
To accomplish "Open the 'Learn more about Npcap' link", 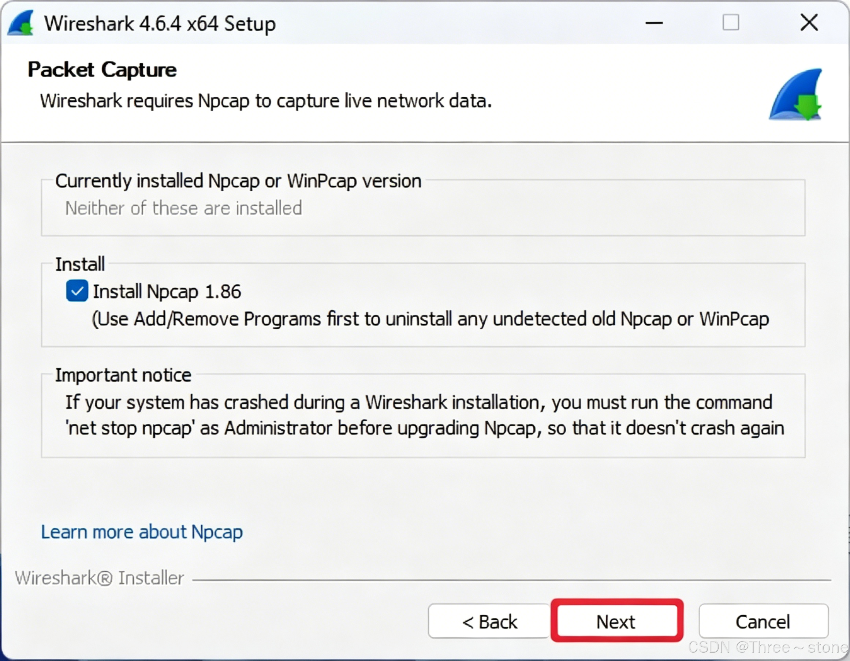I will 142,532.
